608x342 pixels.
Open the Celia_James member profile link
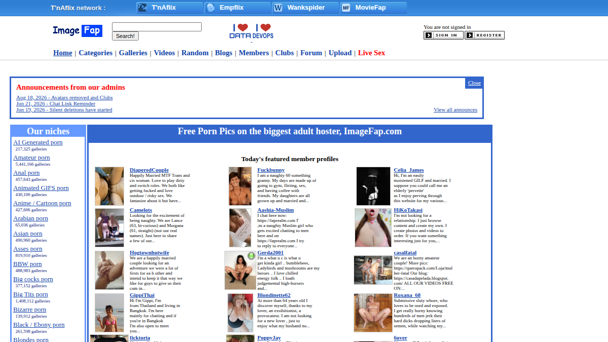tap(409, 170)
